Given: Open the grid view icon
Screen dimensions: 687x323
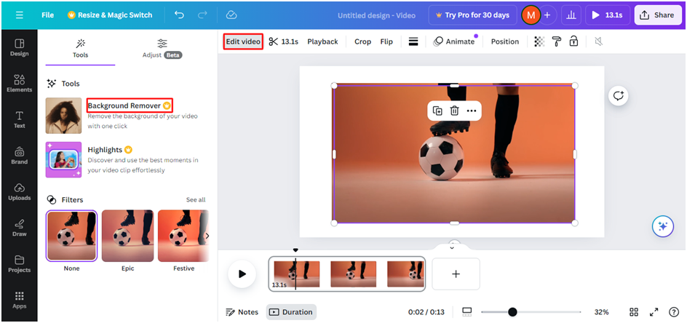Looking at the screenshot, I should pos(634,312).
